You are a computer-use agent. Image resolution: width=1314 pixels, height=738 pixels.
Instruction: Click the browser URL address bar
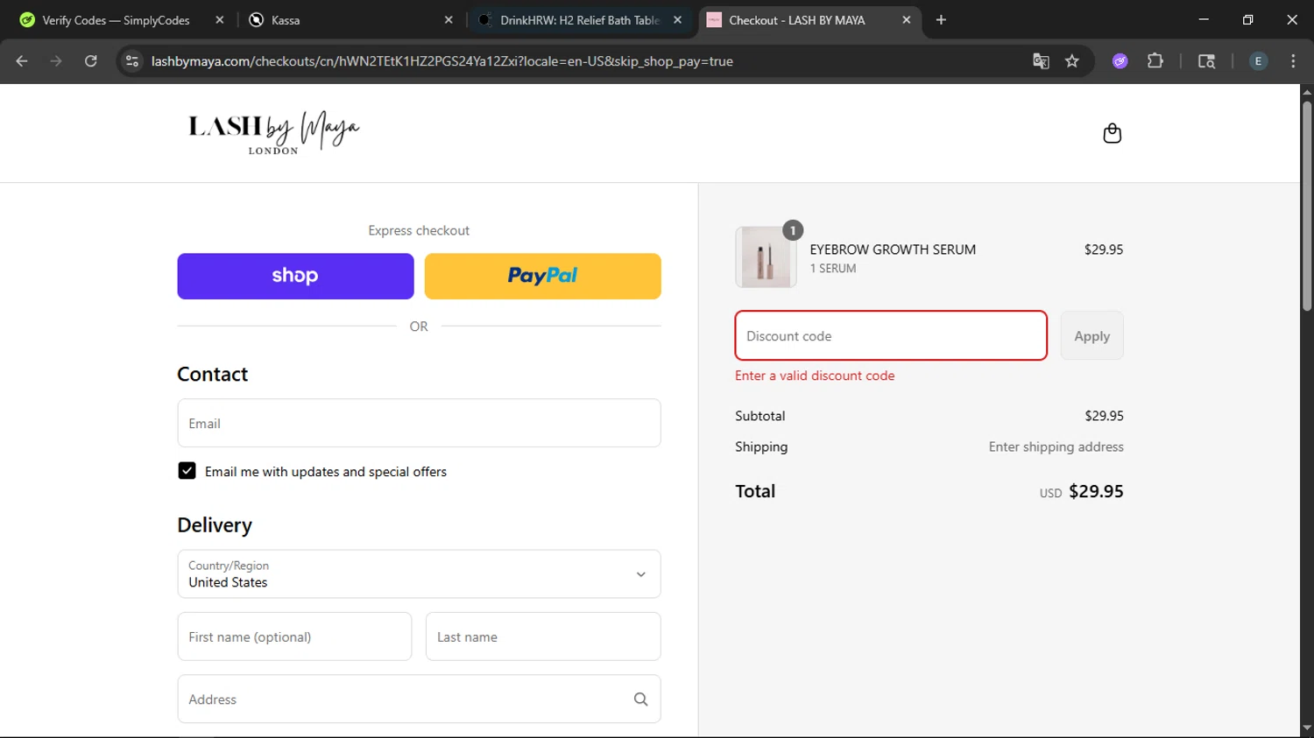[x=578, y=61]
